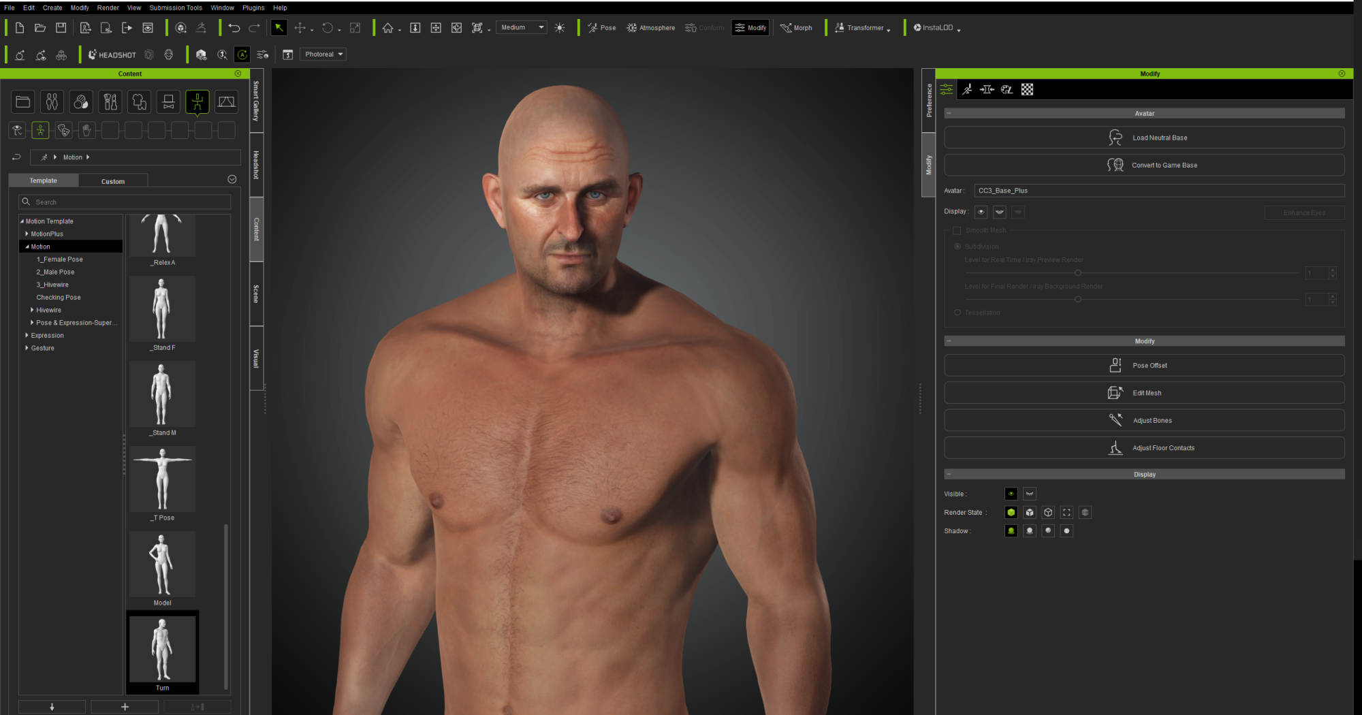Click the Adjust Floor Contacts button
This screenshot has height=715, width=1362.
[x=1144, y=447]
